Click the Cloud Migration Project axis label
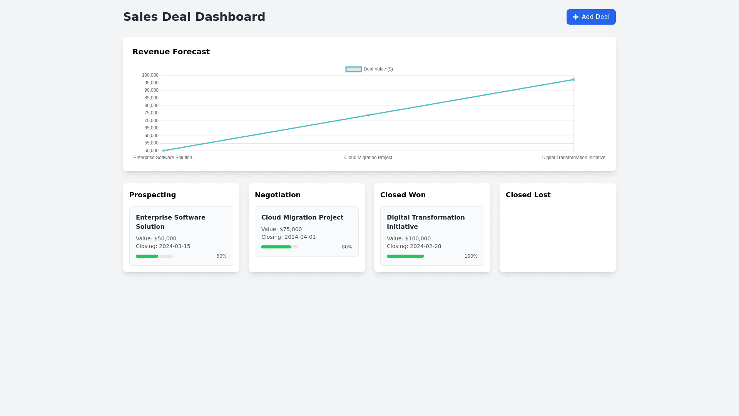Image resolution: width=739 pixels, height=416 pixels. 368,158
